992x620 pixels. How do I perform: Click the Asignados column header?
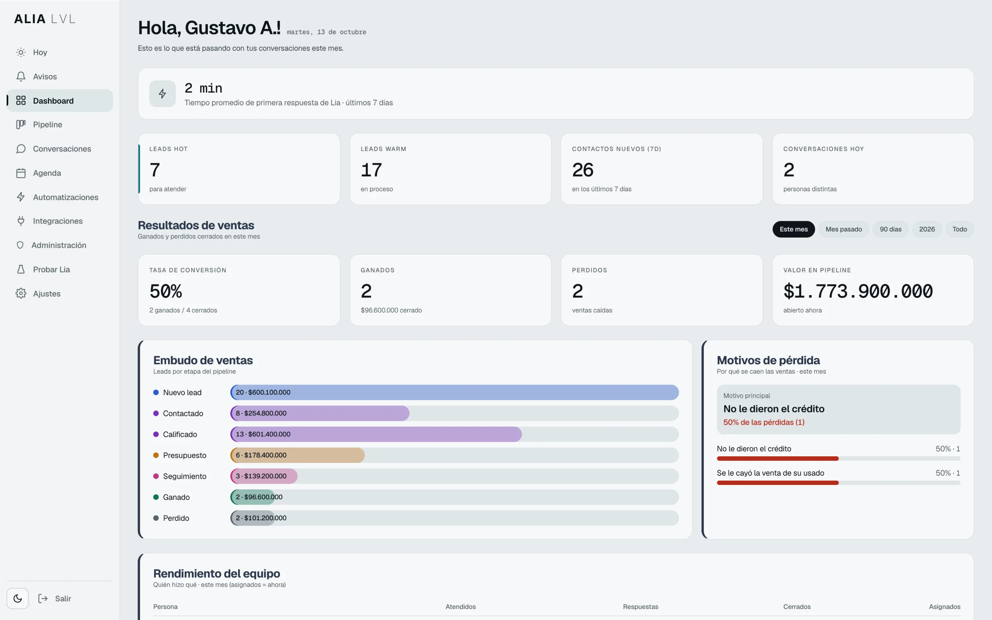[944, 607]
